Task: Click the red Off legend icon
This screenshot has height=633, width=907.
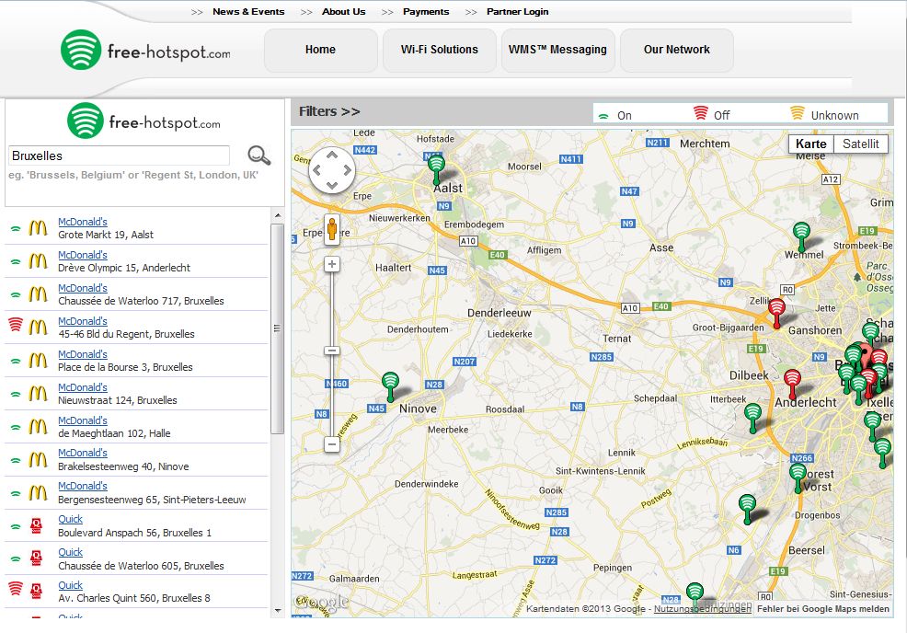Action: [x=701, y=113]
